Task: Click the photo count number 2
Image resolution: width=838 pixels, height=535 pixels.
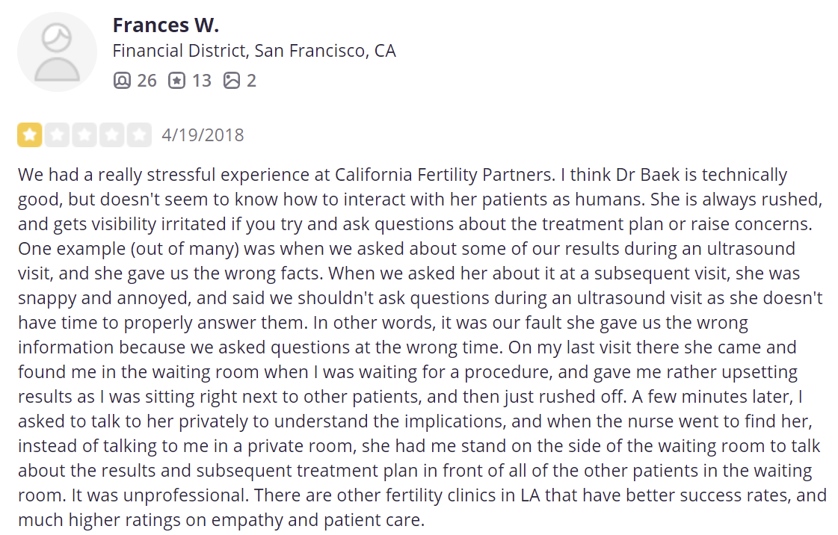Action: point(251,80)
